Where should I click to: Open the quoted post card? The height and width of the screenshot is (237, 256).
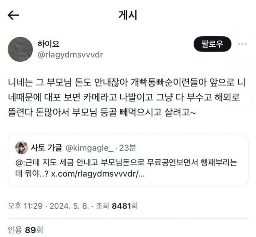(x=128, y=160)
